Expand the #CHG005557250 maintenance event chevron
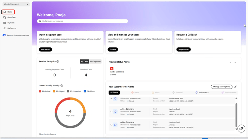 (111, 98)
